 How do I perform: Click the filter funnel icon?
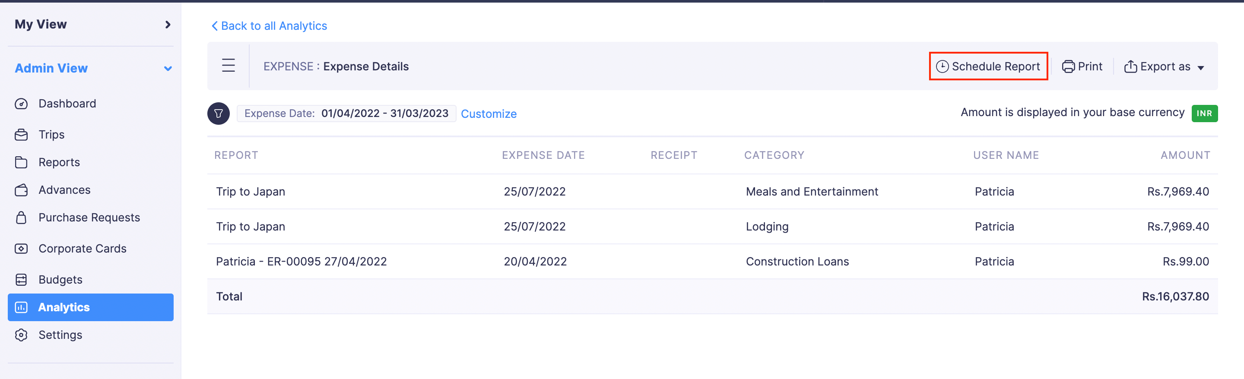tap(218, 114)
